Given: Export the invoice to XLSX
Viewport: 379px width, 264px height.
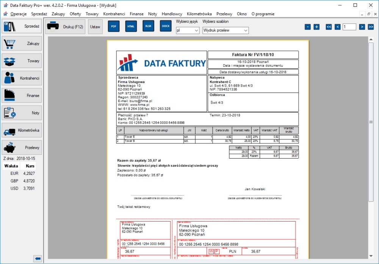Looking at the screenshot, I should tap(149, 26).
